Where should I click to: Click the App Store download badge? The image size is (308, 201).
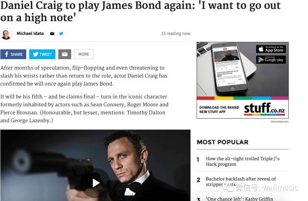tap(271, 49)
